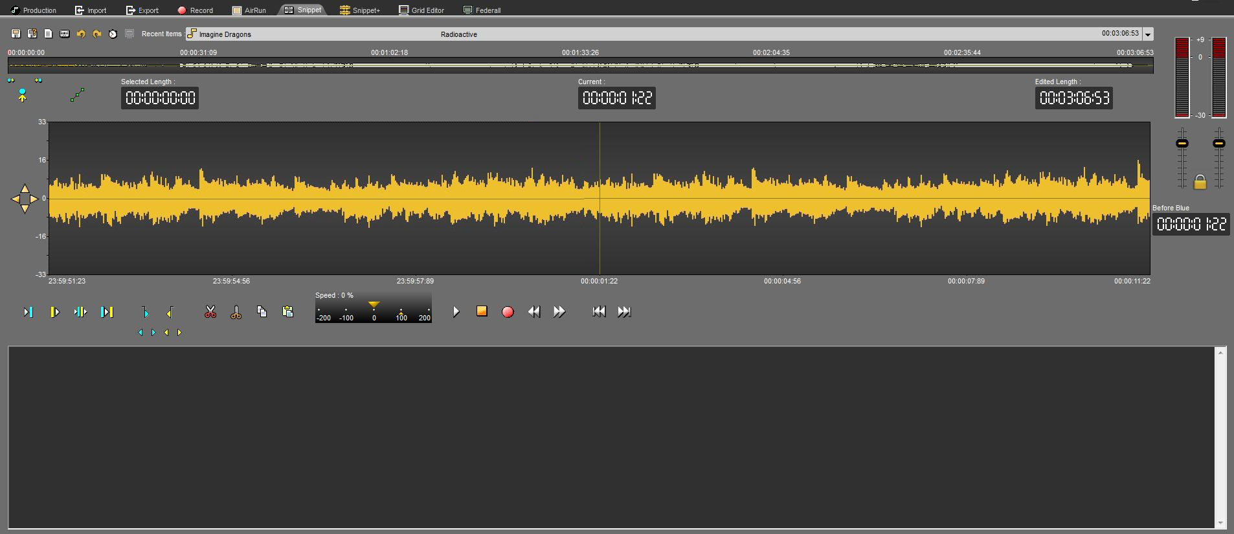The image size is (1234, 534).
Task: Click the green envelope points icon
Action: (77, 96)
